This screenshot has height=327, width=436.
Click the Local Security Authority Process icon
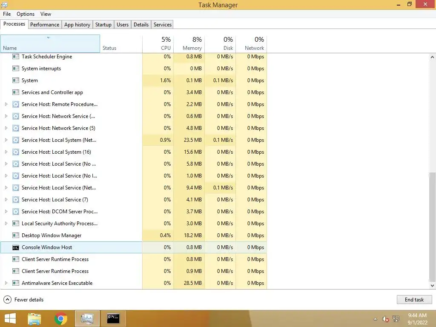(16, 224)
